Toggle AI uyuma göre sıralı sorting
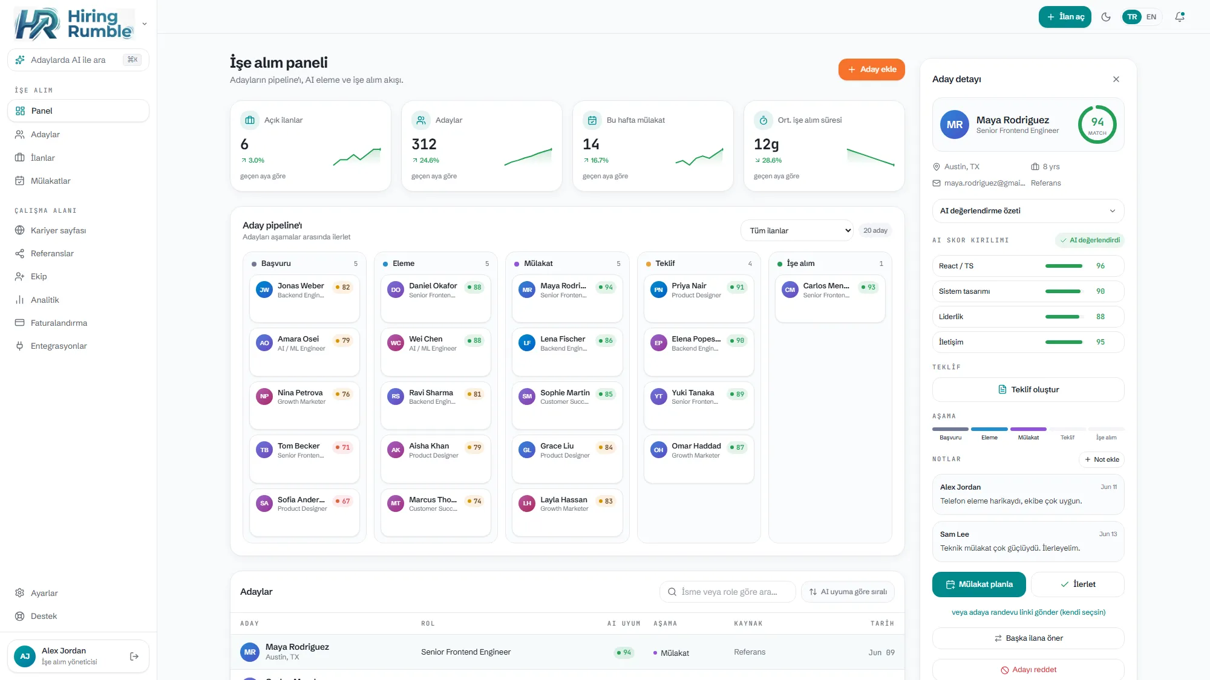The image size is (1210, 680). (848, 592)
